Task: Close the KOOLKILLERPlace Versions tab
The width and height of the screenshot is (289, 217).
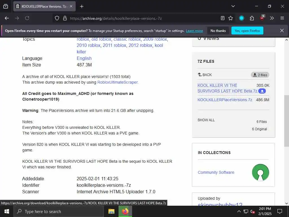Action: point(71,6)
